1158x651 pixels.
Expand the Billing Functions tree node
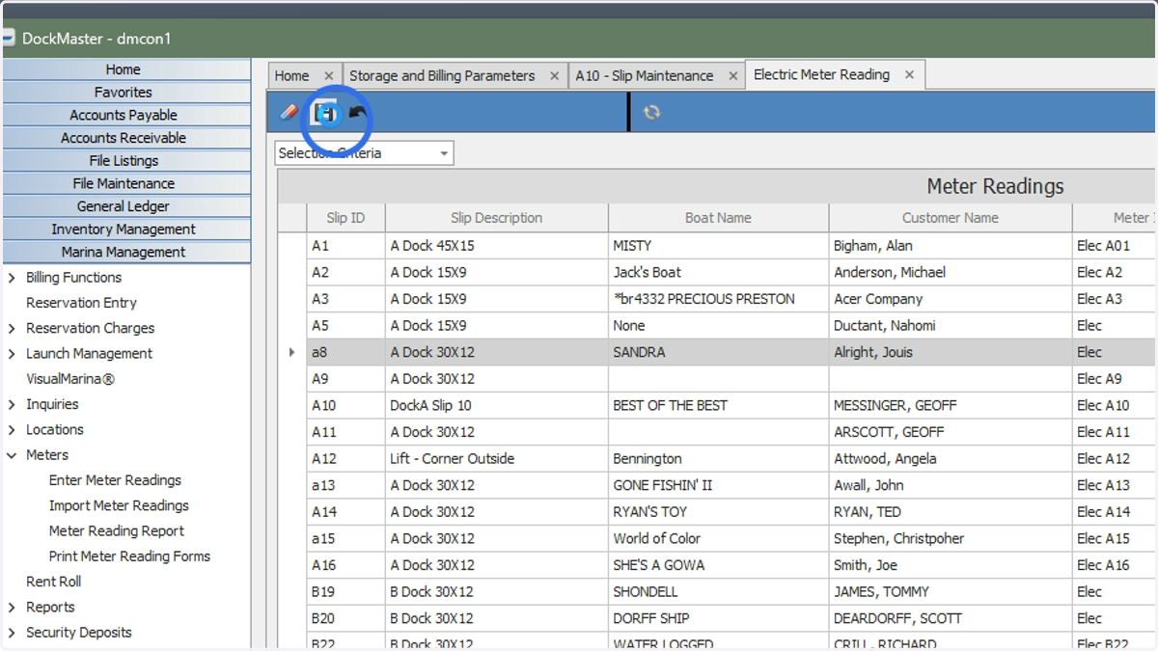(12, 278)
